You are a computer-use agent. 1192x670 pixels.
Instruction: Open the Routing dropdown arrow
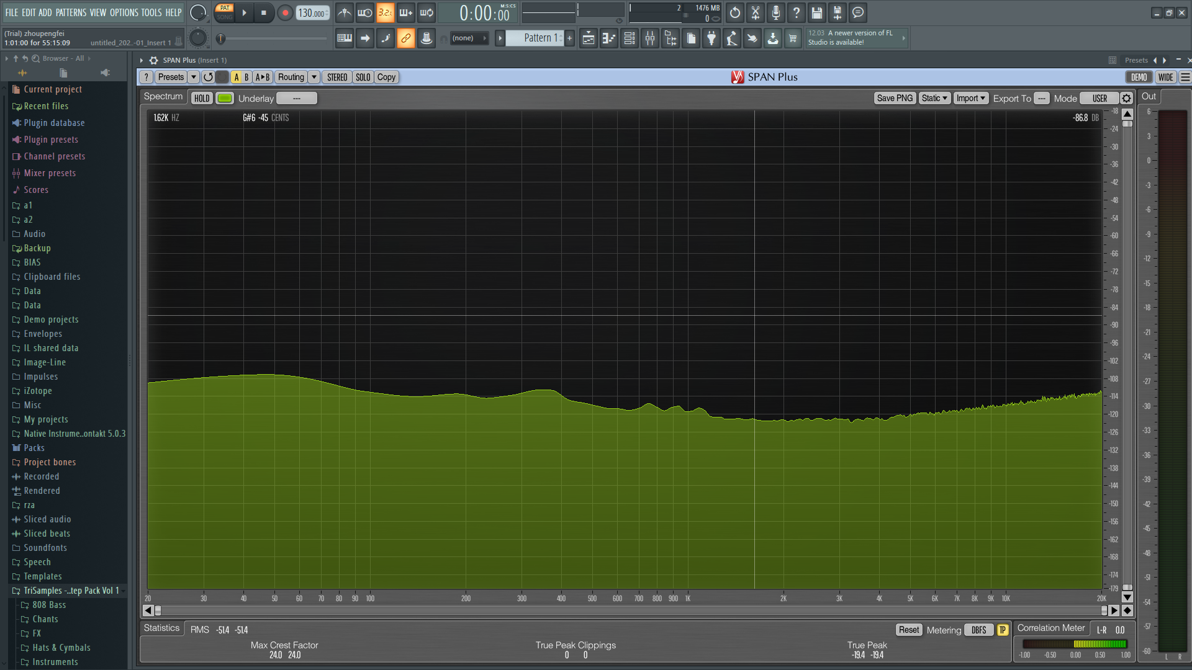click(x=314, y=77)
